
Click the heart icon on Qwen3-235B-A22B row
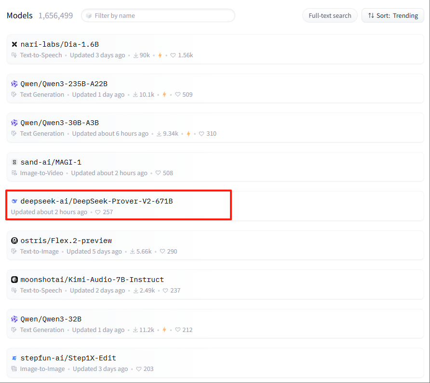pyautogui.click(x=178, y=94)
